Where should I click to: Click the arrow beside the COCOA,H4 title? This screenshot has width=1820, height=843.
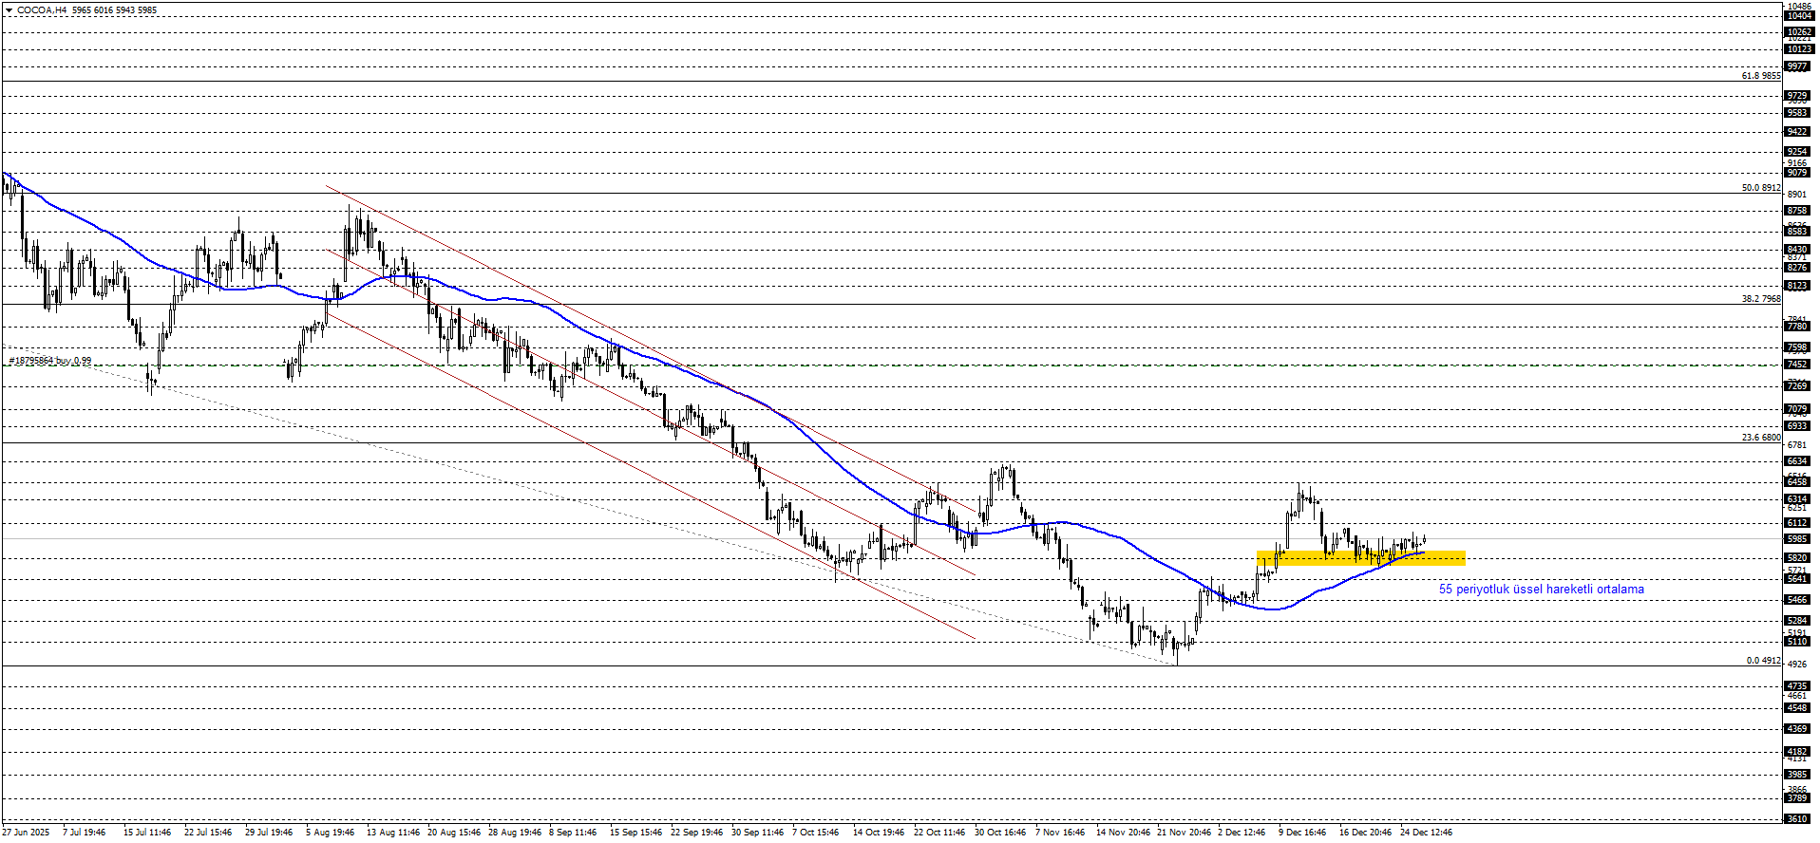[9, 10]
